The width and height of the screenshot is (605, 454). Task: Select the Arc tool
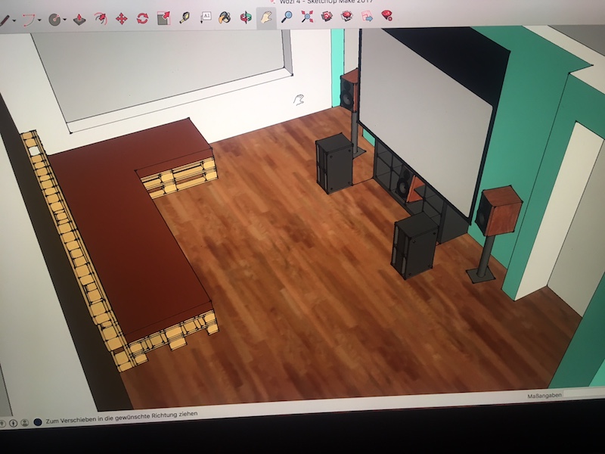tap(29, 20)
